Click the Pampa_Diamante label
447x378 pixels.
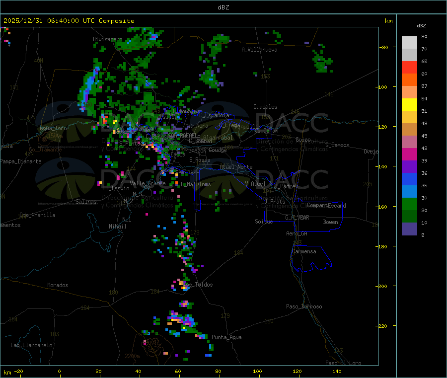21,161
